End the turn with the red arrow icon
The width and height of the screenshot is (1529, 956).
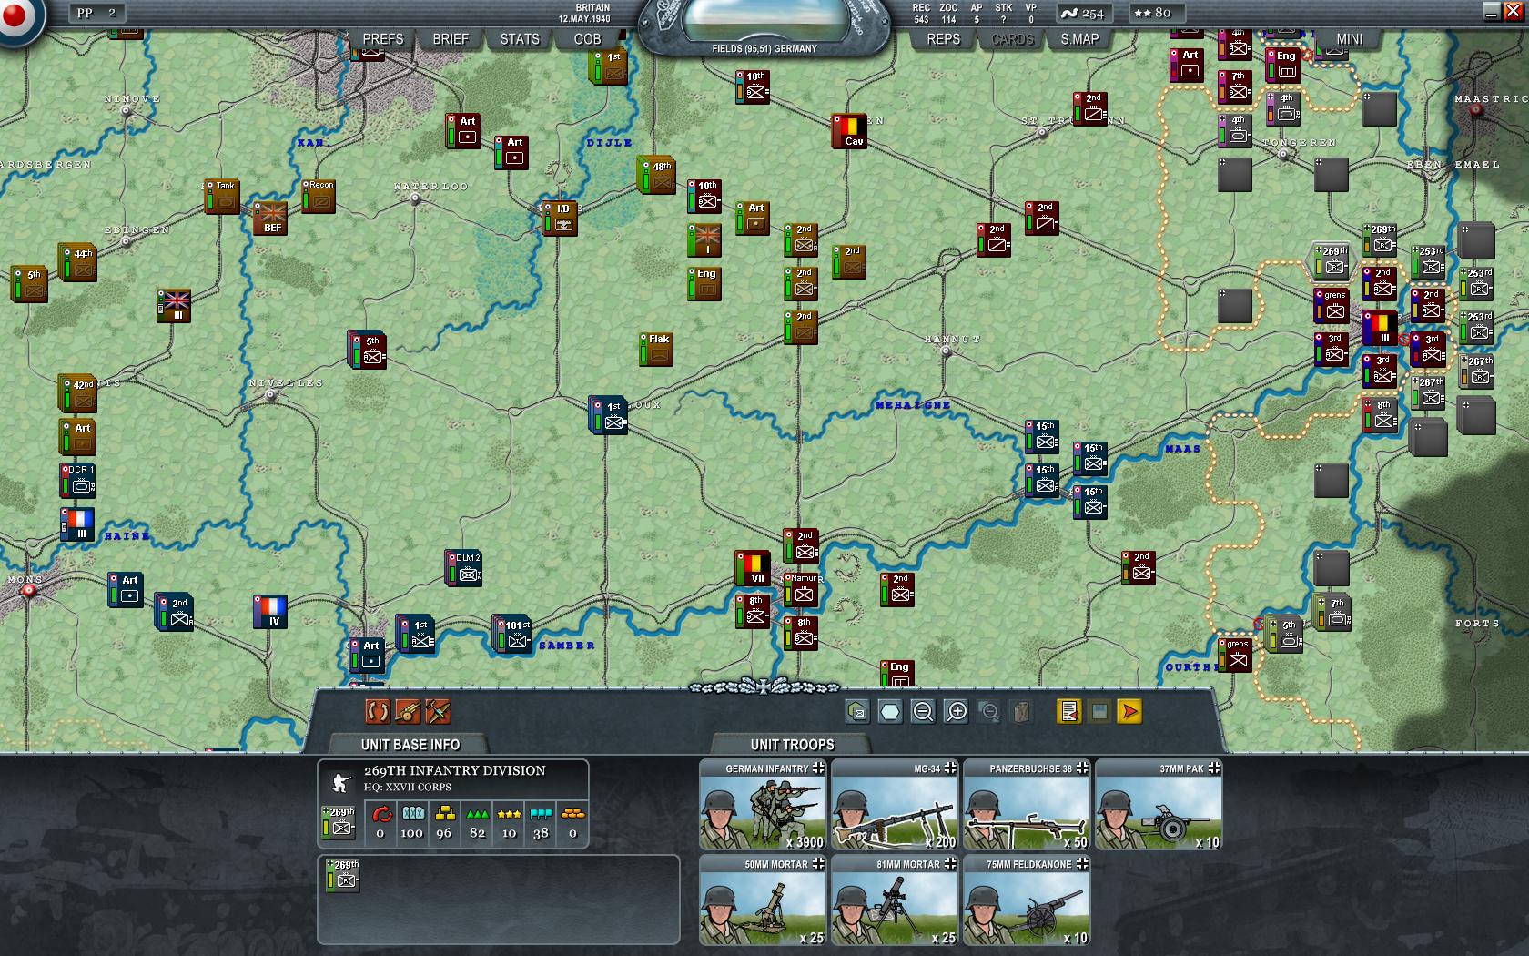click(x=1129, y=711)
